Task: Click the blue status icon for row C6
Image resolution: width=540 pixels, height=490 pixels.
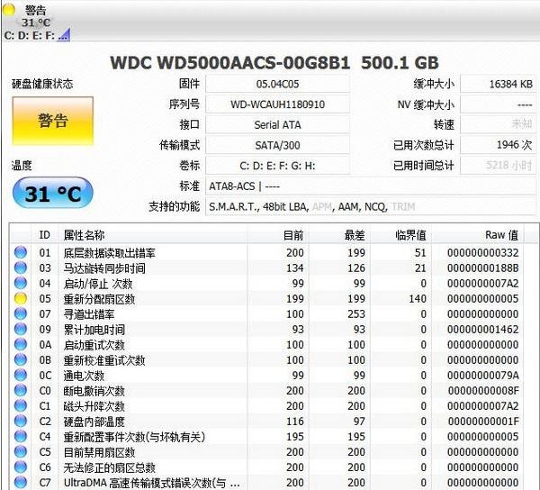Action: click(21, 467)
